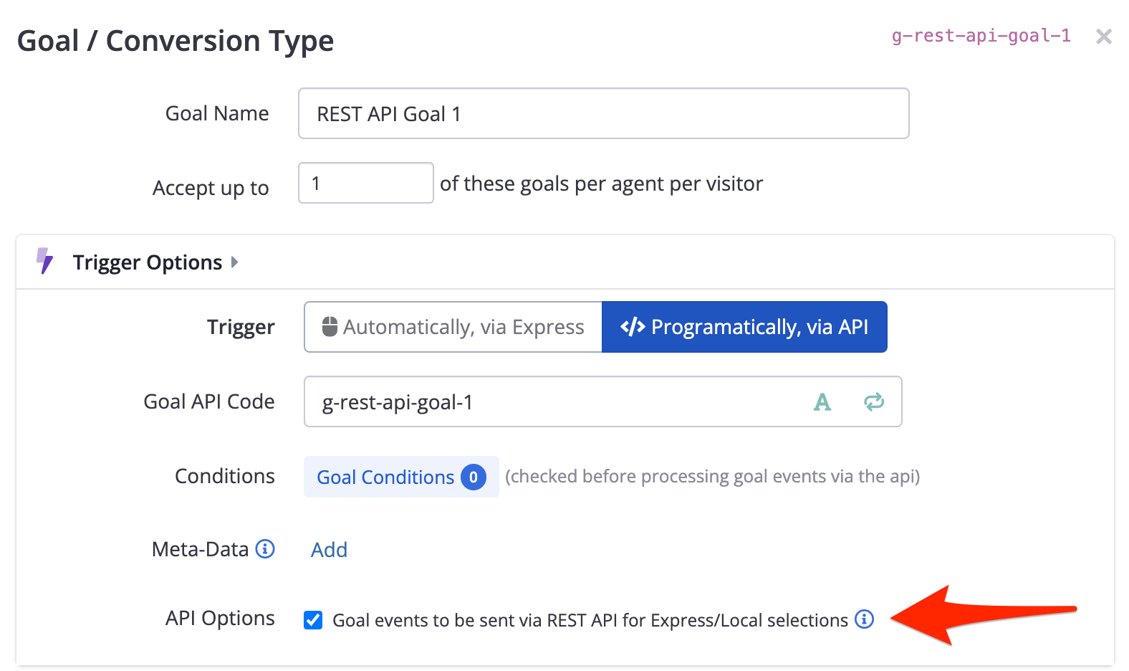The height and width of the screenshot is (671, 1129).
Task: Click the lightning bolt Trigger Options icon
Action: [x=44, y=261]
